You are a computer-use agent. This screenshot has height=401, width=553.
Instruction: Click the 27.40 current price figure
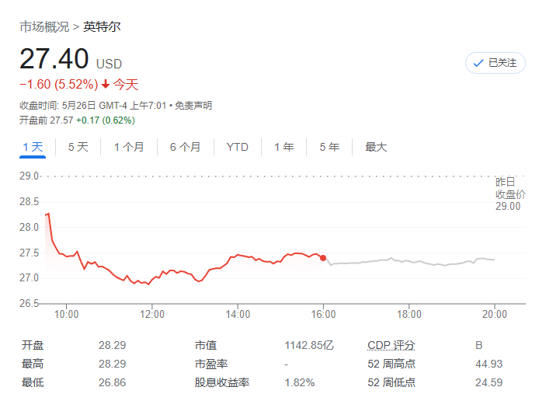54,60
